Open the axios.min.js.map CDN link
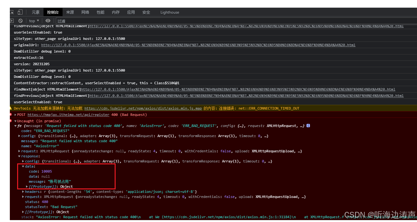 click(x=143, y=108)
